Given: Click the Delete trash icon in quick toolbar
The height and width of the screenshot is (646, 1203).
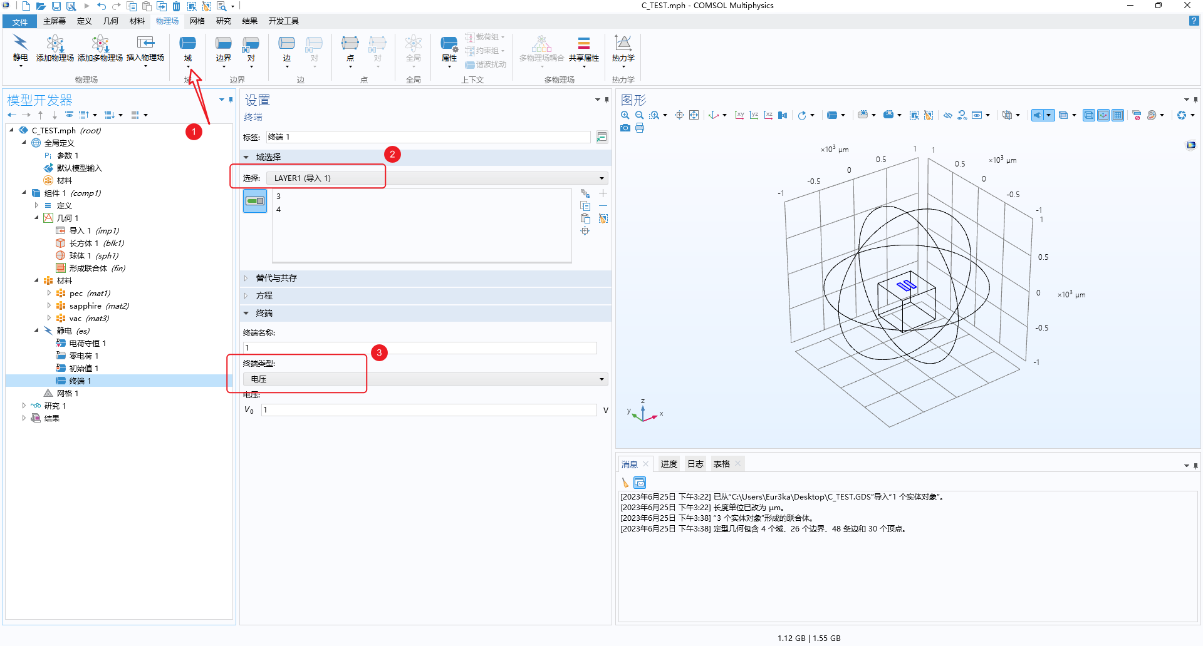Looking at the screenshot, I should [177, 6].
